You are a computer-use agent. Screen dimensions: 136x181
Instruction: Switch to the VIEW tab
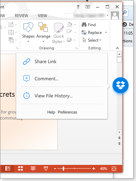(42, 15)
